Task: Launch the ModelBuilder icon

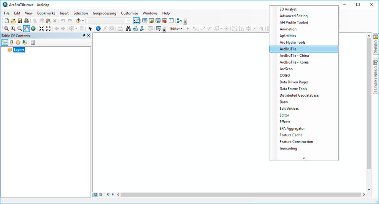Action: point(179,21)
